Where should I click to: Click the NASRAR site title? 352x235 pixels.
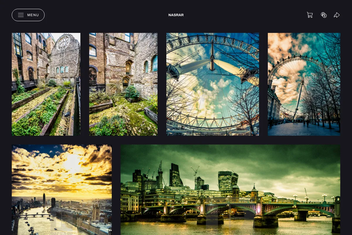[176, 15]
